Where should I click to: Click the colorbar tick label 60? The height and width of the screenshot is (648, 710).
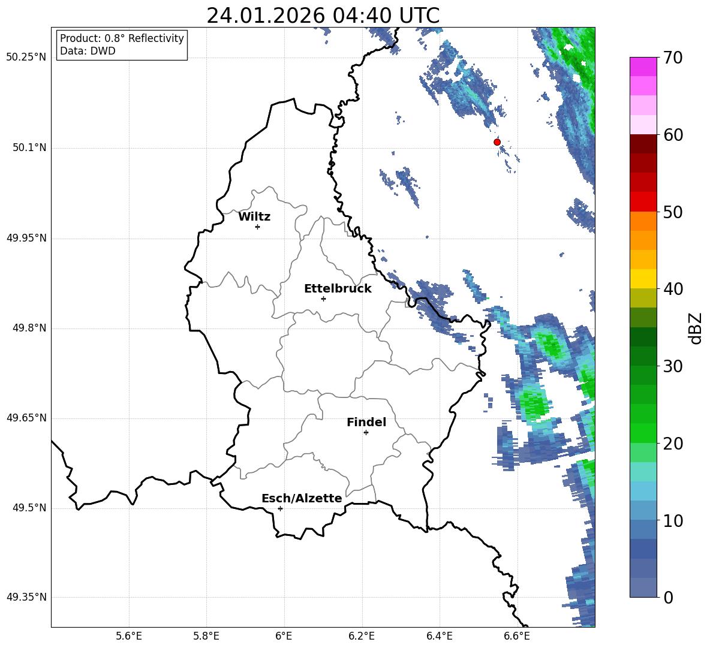click(x=673, y=135)
